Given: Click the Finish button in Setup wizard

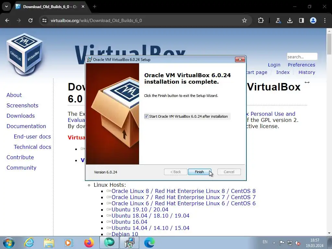Looking at the screenshot, I should click(199, 172).
